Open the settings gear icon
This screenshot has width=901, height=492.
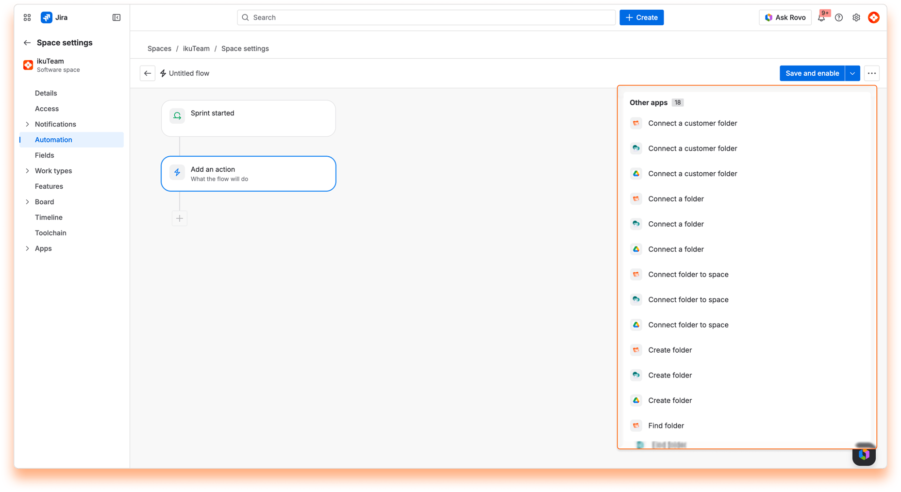tap(856, 17)
